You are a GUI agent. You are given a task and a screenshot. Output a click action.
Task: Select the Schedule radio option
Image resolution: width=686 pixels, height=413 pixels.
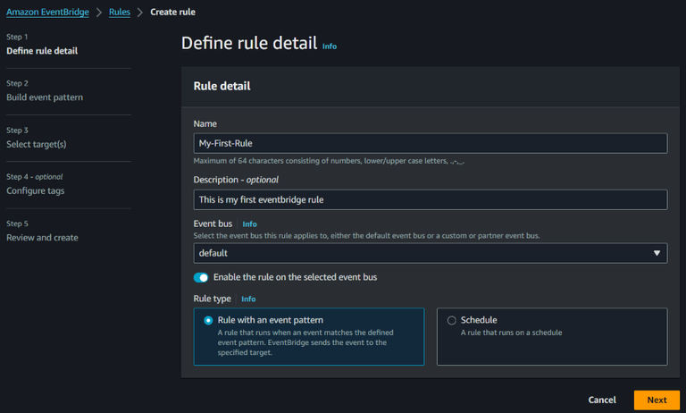(451, 320)
